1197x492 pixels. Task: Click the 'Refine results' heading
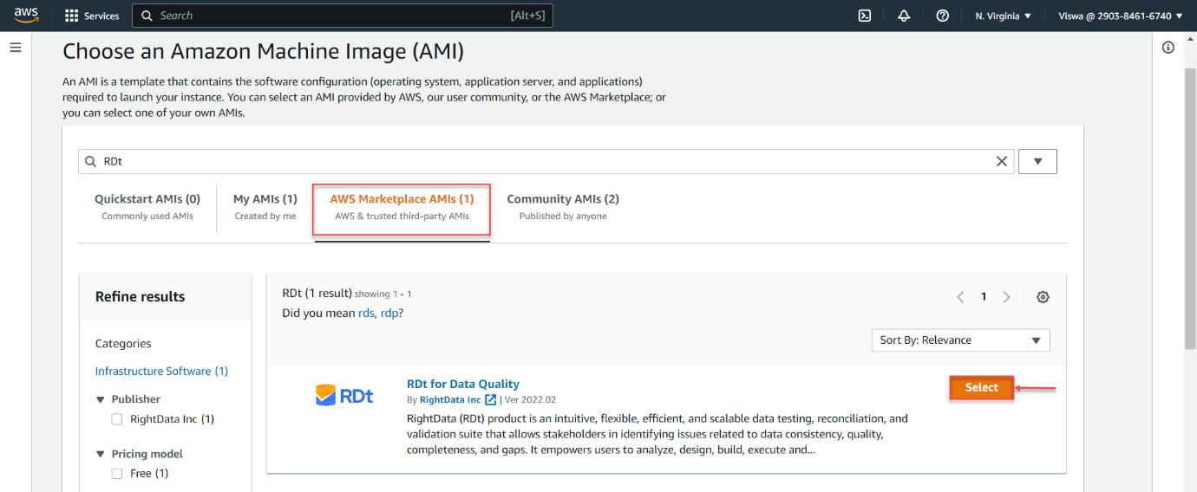pyautogui.click(x=140, y=296)
